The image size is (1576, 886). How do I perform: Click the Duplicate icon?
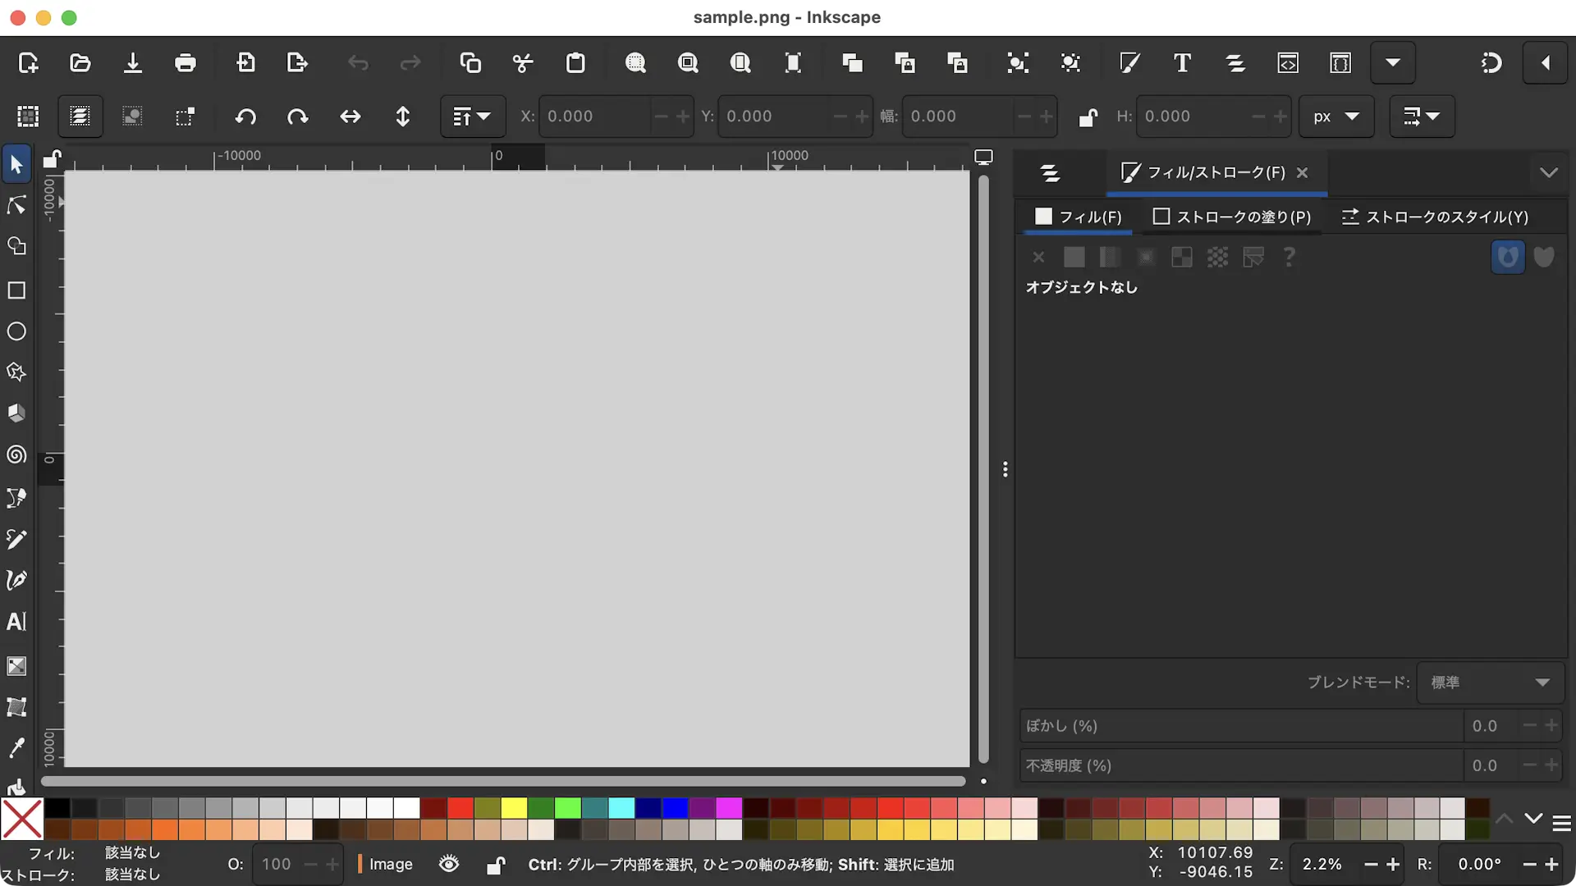[852, 63]
